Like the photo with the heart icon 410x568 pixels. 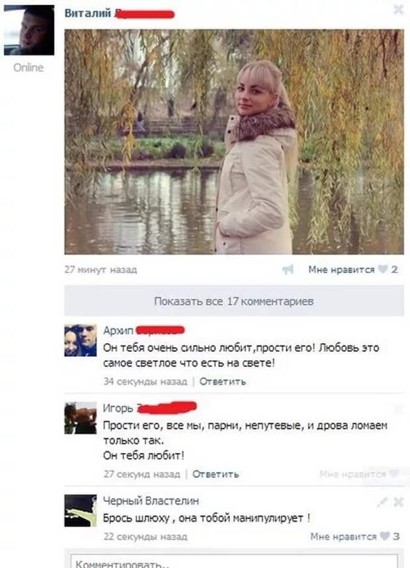pos(382,269)
